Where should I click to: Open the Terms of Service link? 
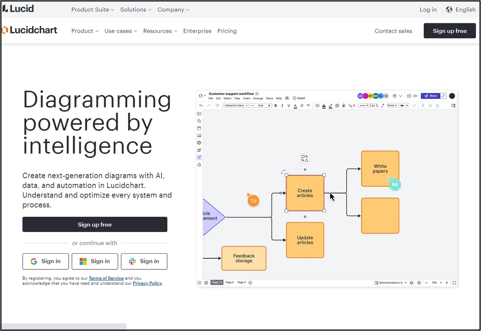tap(106, 278)
